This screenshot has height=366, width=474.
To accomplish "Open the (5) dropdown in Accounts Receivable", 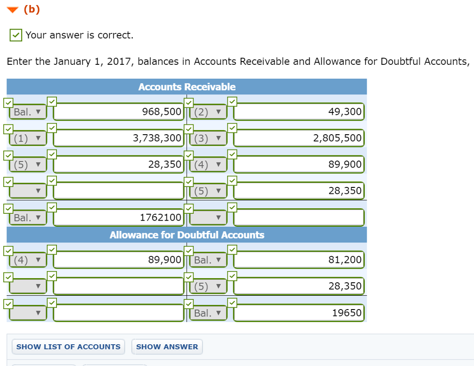I will point(27,164).
